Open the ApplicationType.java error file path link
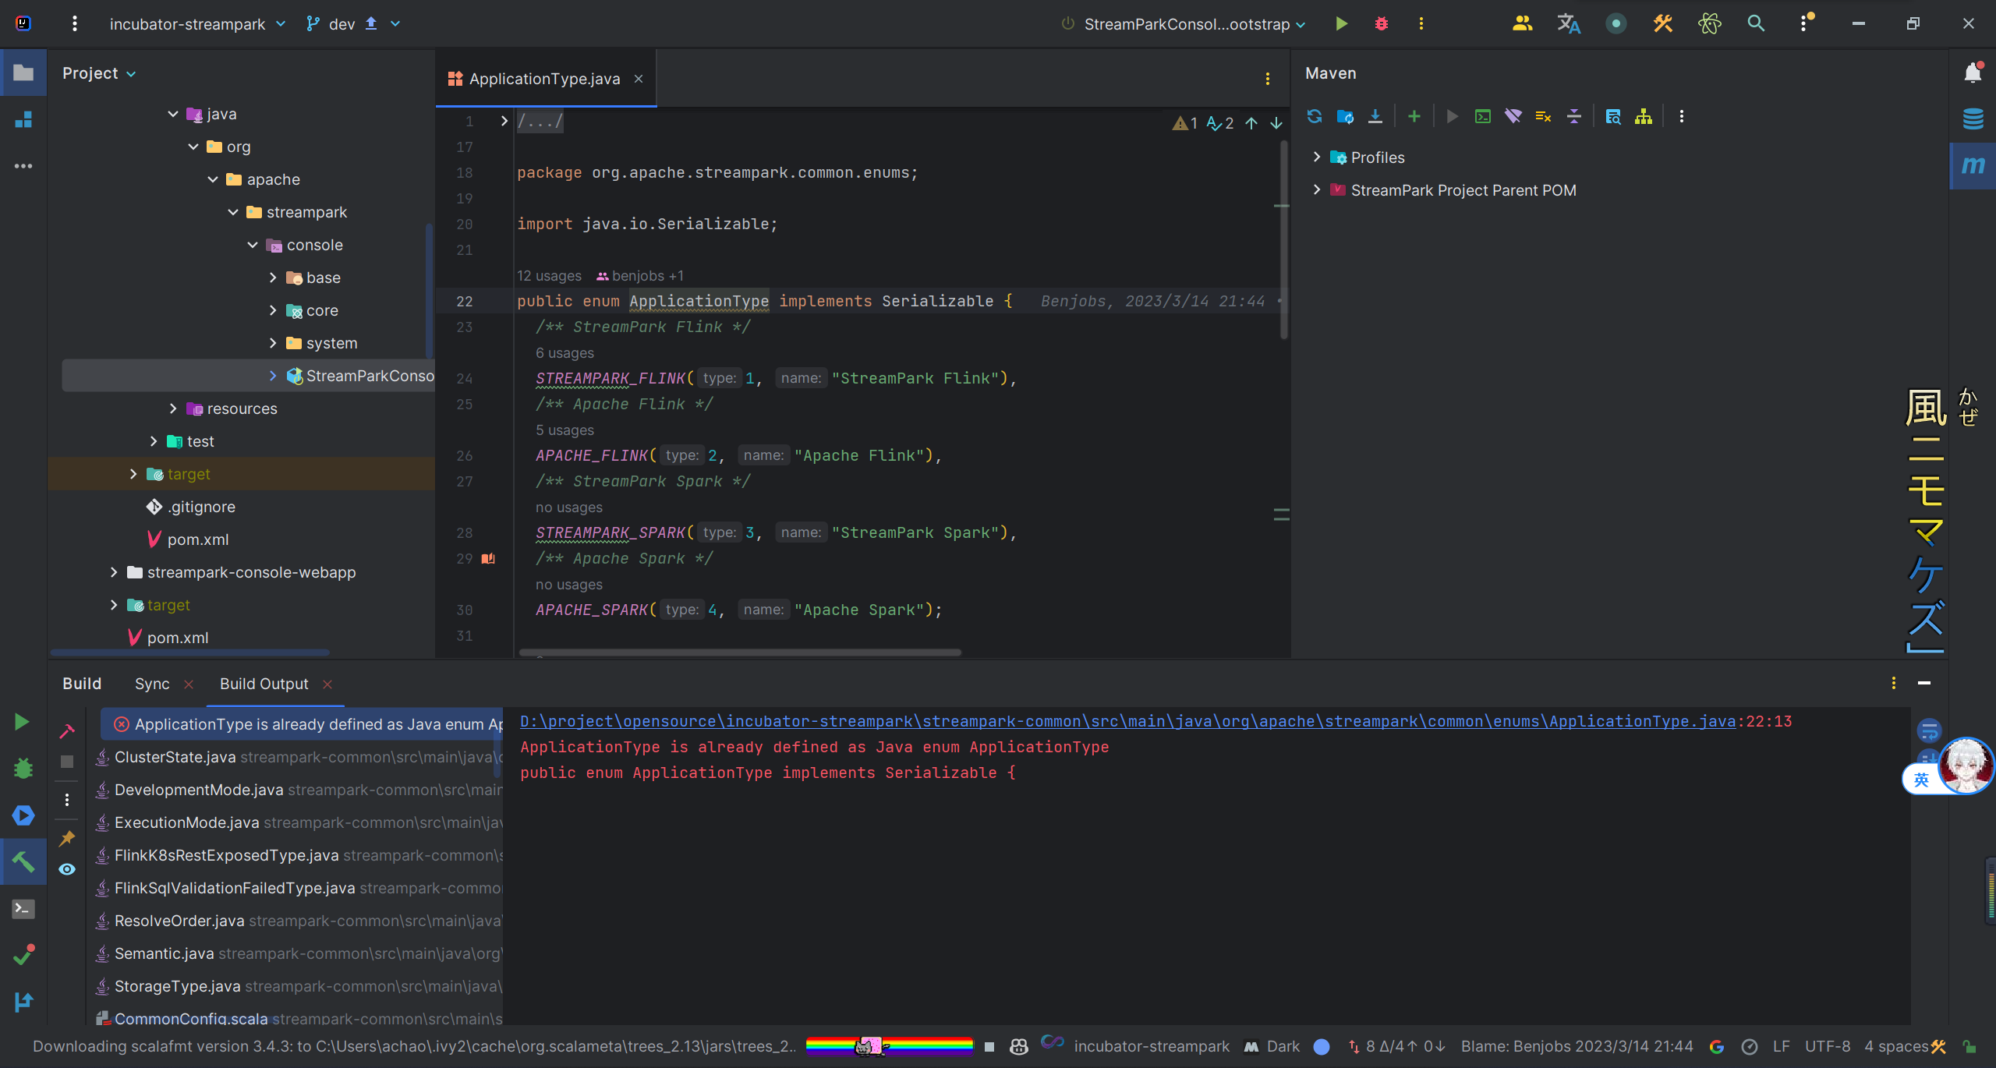Image resolution: width=1996 pixels, height=1068 pixels. tap(1127, 721)
